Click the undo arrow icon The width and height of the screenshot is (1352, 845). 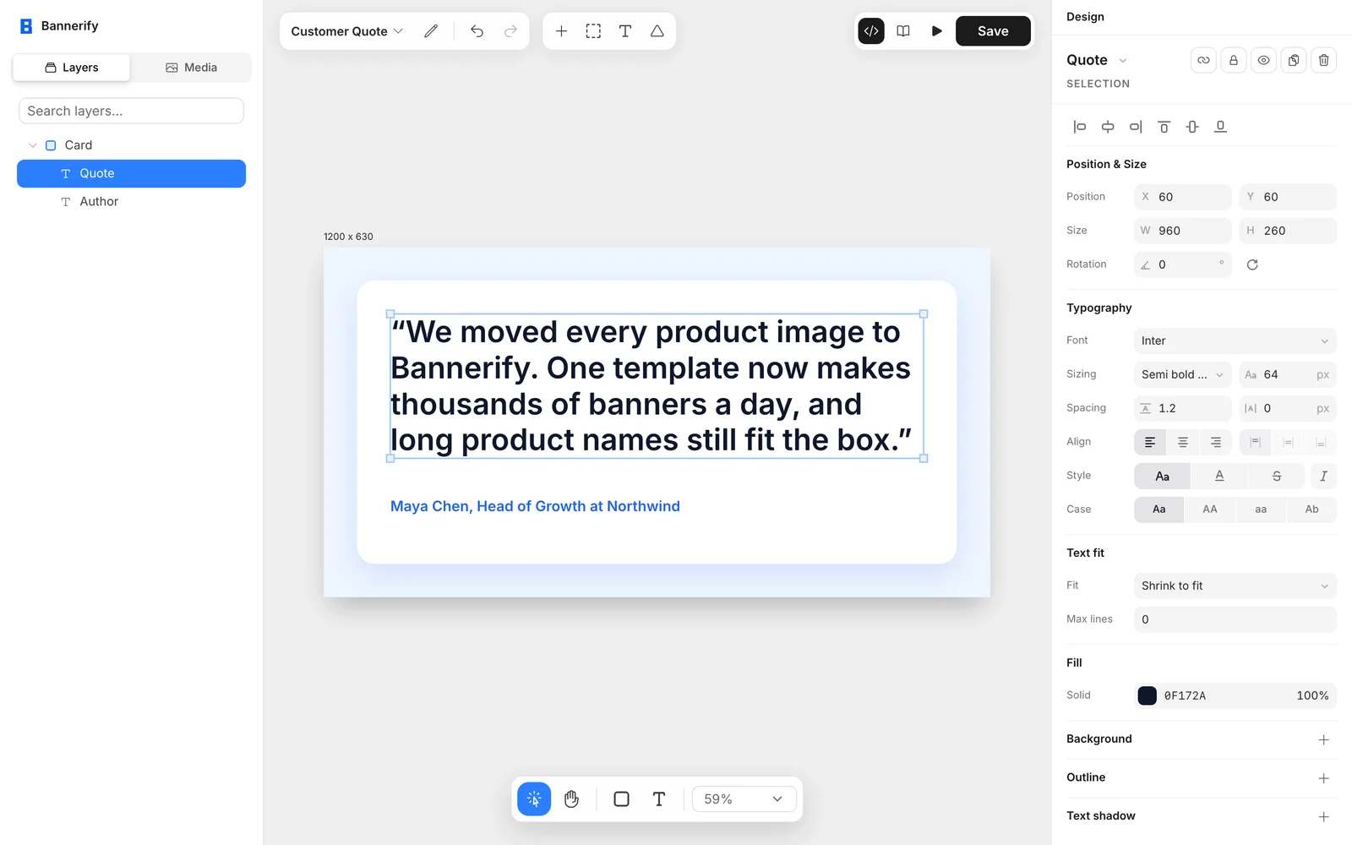477,31
